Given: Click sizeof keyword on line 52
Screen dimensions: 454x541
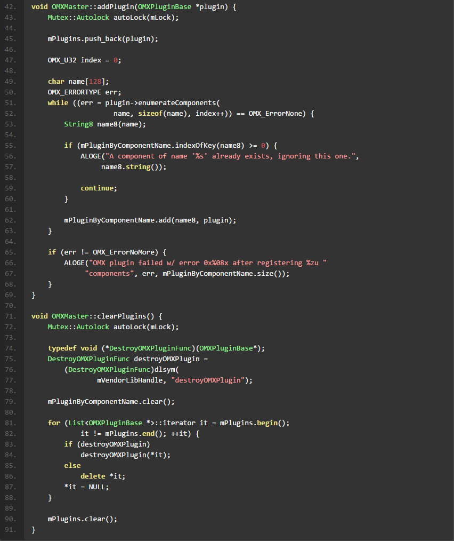Looking at the screenshot, I should pos(150,114).
